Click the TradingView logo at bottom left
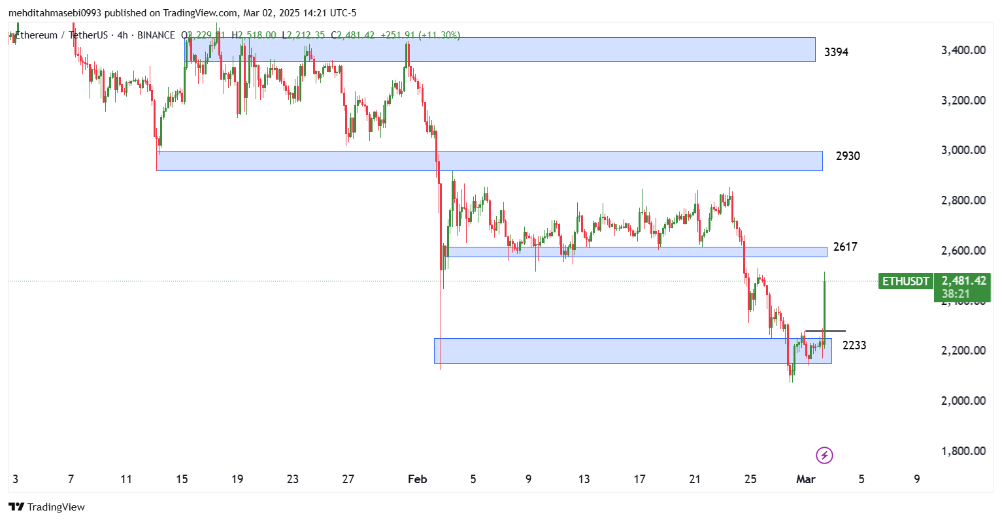Viewport: 1002px width, 521px height. pos(46,507)
